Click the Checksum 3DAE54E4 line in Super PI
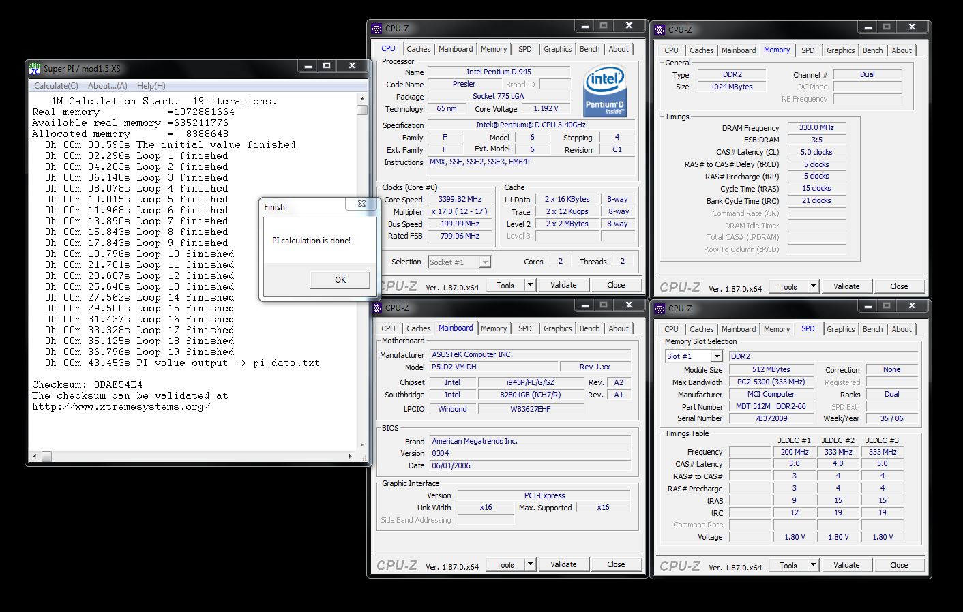The width and height of the screenshot is (963, 612). pos(87,384)
